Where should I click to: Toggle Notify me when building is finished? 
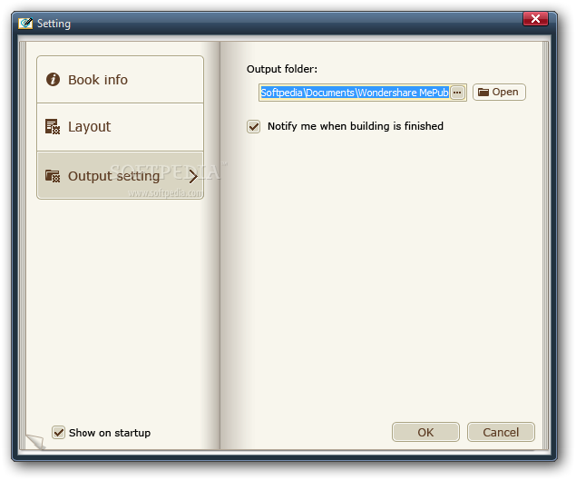pyautogui.click(x=253, y=126)
